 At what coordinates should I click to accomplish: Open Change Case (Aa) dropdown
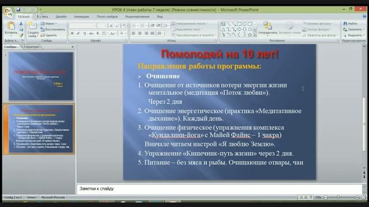pos(113,33)
